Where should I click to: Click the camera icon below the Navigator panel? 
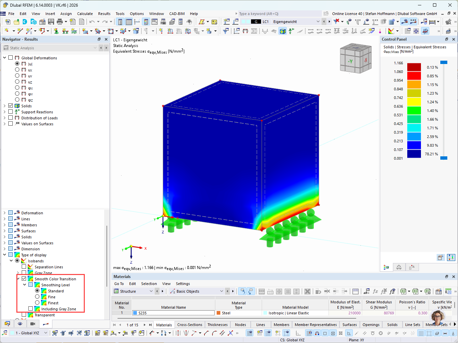pos(33,324)
